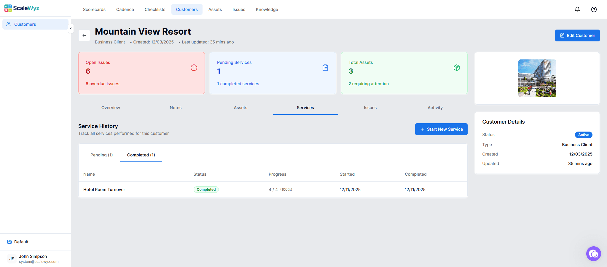This screenshot has height=267, width=607.
Task: Click the ScaleWyz logo
Action: tap(21, 8)
